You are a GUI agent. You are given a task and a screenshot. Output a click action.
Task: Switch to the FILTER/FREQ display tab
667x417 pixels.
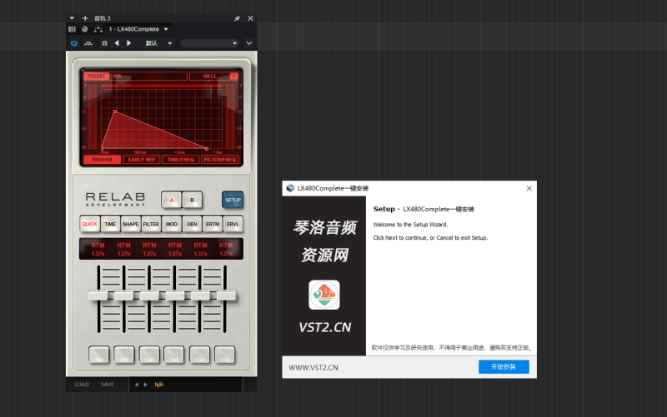(218, 159)
